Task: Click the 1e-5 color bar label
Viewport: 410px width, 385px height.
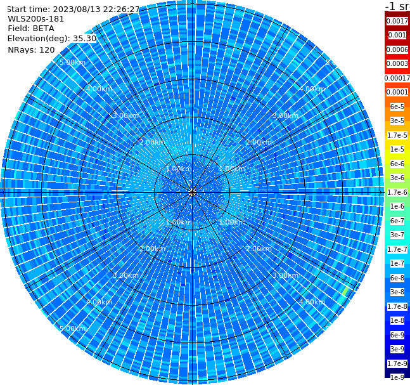Action: click(397, 149)
